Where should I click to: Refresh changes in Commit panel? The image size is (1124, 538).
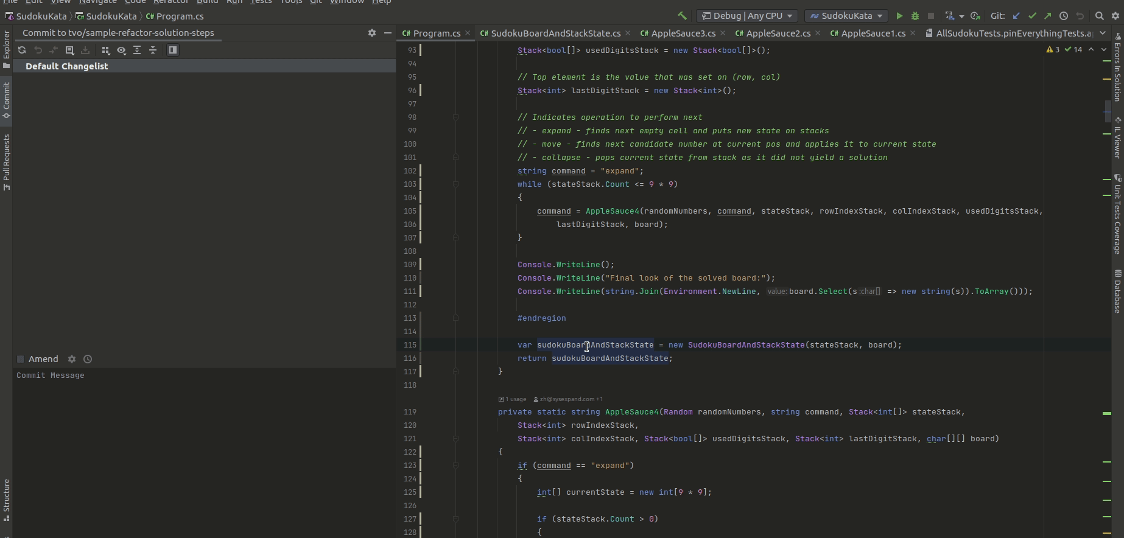pos(22,50)
